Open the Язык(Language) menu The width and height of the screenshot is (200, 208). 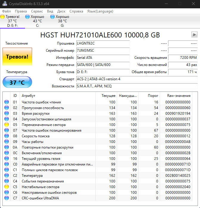pos(100,11)
